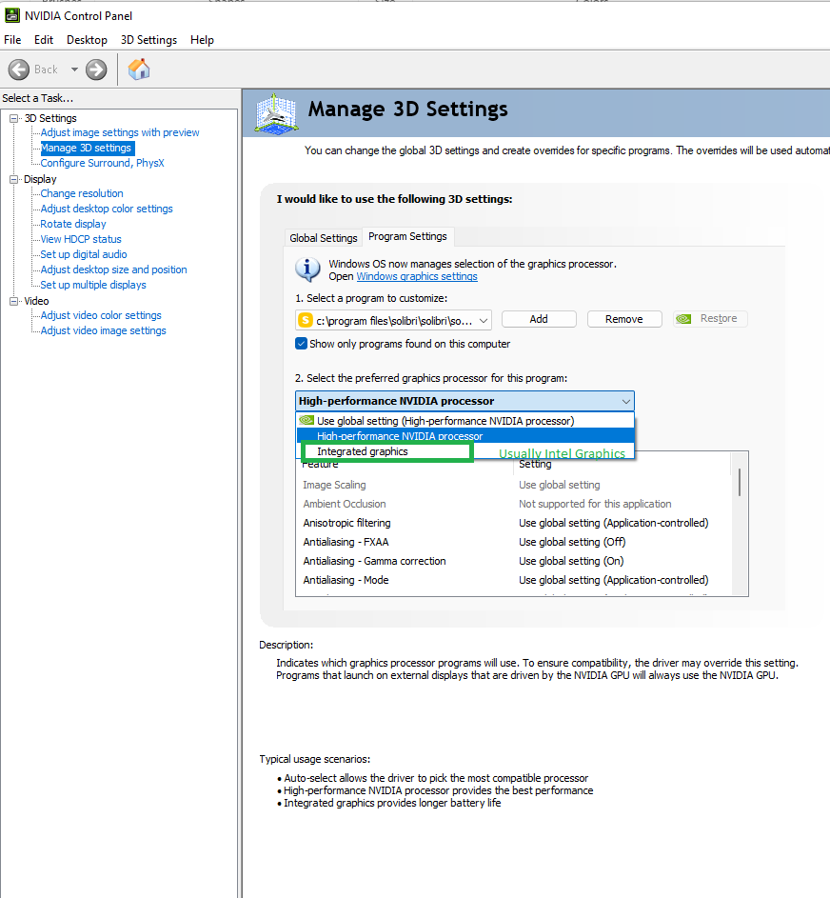Click Gamma correction value 'Use global setting (On)'
The width and height of the screenshot is (830, 898).
571,561
